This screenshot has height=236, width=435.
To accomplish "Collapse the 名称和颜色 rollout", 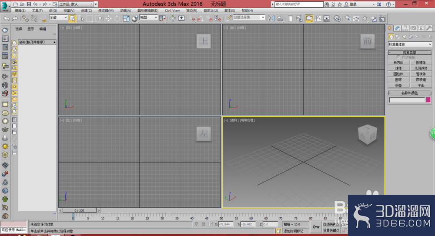I will point(410,93).
